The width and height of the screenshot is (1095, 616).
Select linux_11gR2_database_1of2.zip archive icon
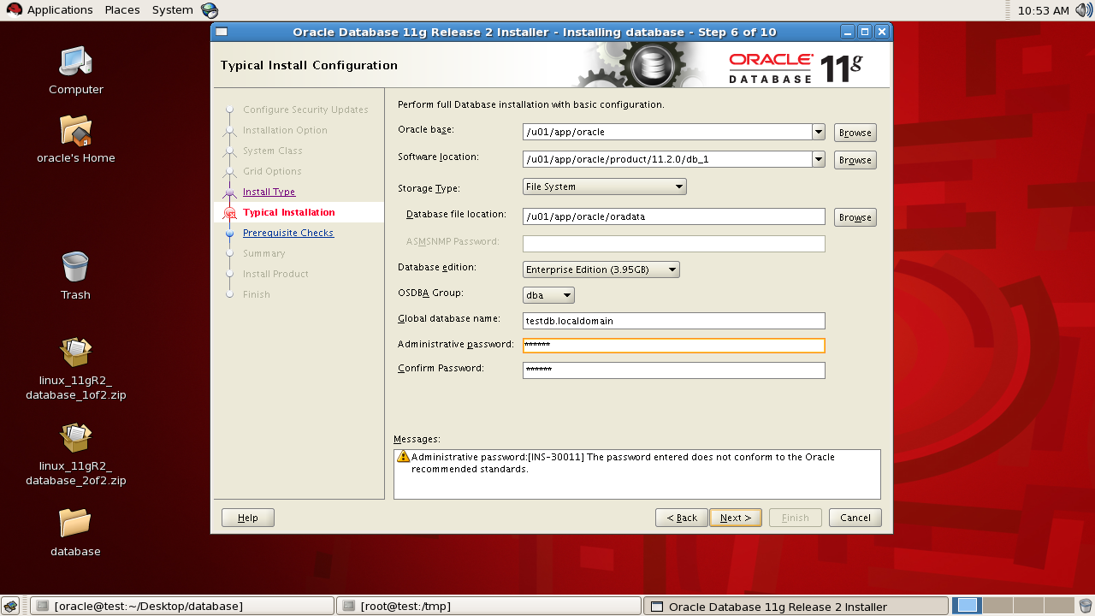[x=75, y=352]
